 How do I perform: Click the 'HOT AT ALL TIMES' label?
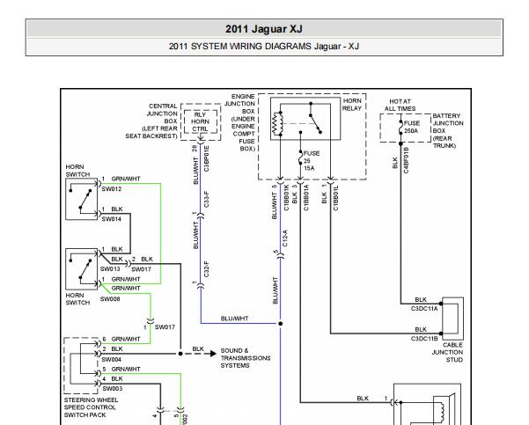point(400,105)
